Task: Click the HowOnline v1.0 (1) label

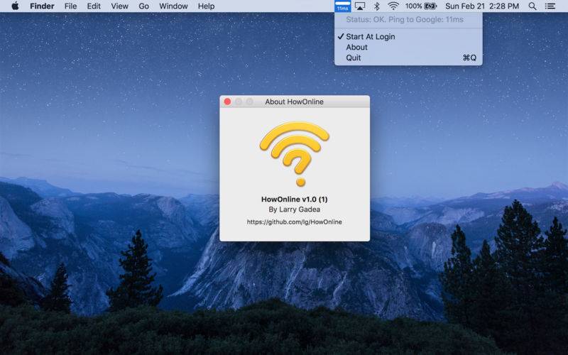Action: [x=295, y=200]
